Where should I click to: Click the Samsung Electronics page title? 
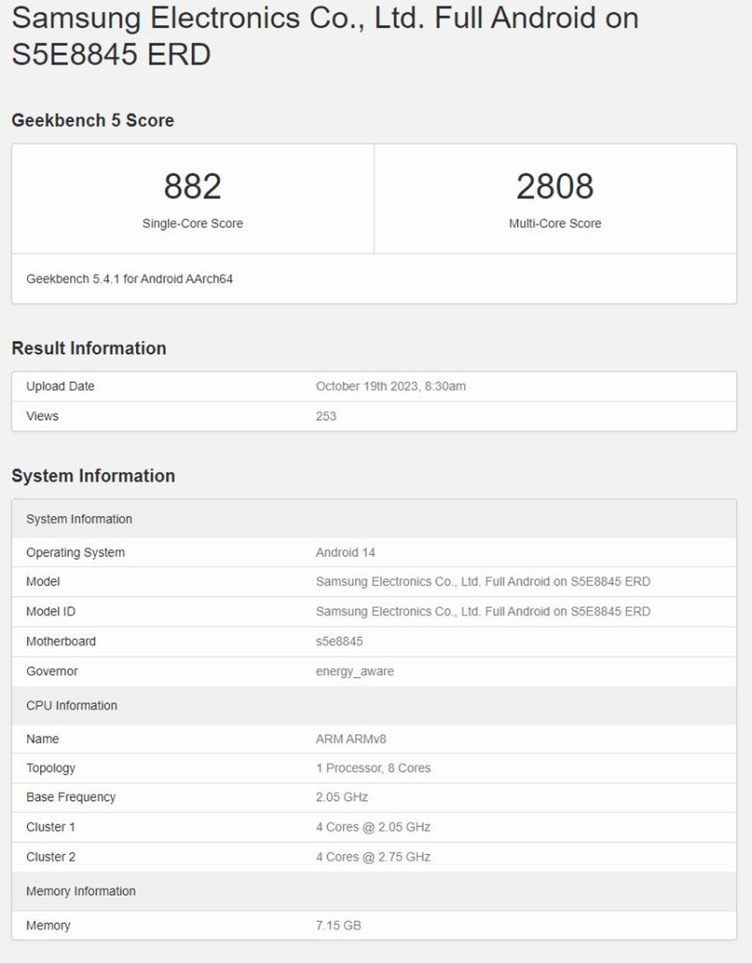[326, 34]
